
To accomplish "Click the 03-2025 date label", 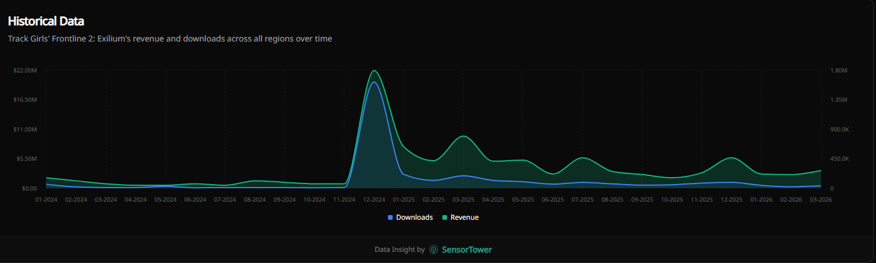I will (x=463, y=200).
